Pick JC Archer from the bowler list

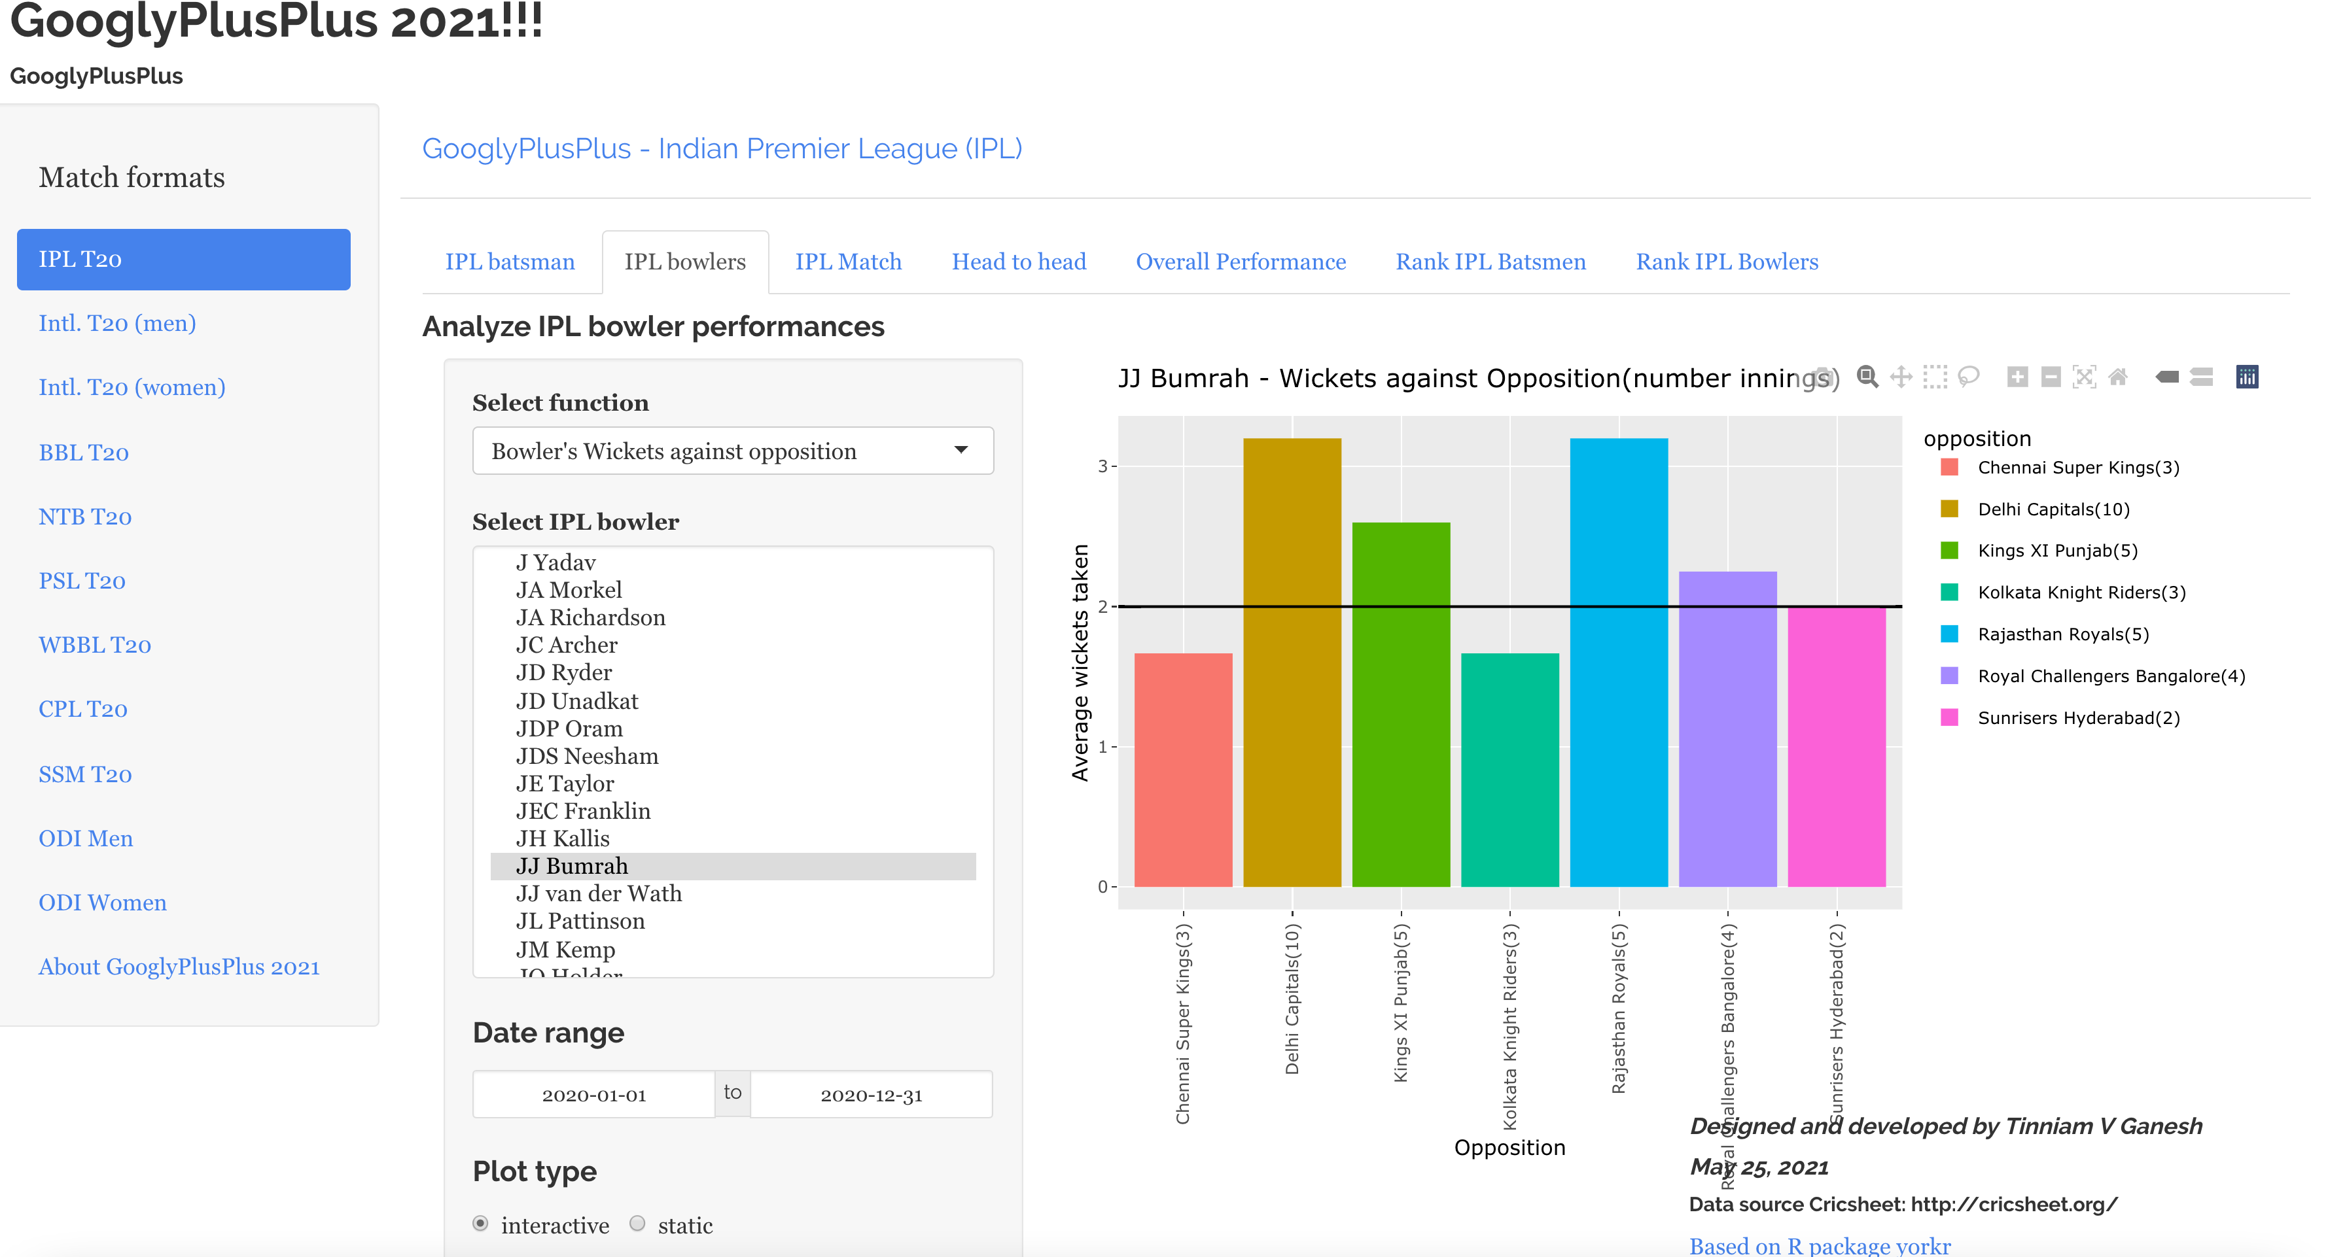(x=566, y=645)
